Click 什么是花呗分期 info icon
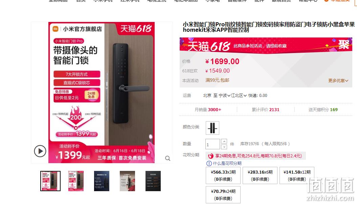The image size is (357, 204). click(209, 163)
